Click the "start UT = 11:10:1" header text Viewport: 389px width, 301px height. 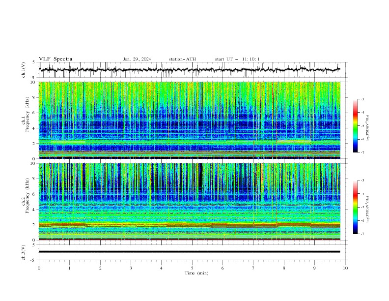[237, 59]
